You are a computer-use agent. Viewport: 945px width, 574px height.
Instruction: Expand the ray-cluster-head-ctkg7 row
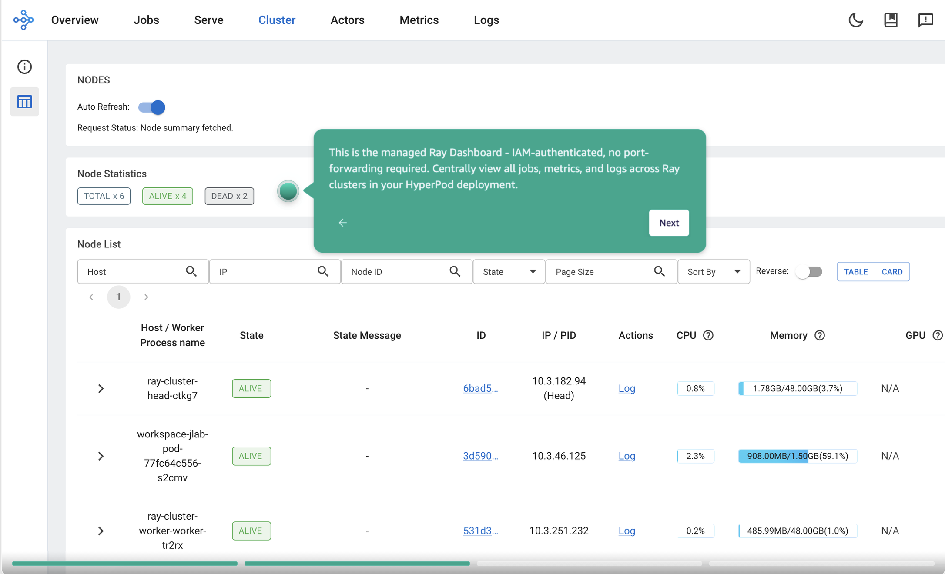[101, 388]
